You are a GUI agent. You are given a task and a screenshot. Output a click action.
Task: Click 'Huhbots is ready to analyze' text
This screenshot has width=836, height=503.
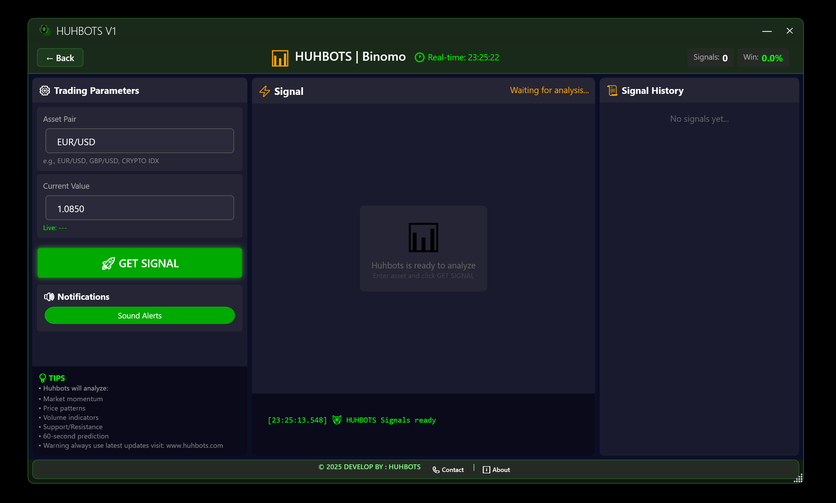point(423,265)
